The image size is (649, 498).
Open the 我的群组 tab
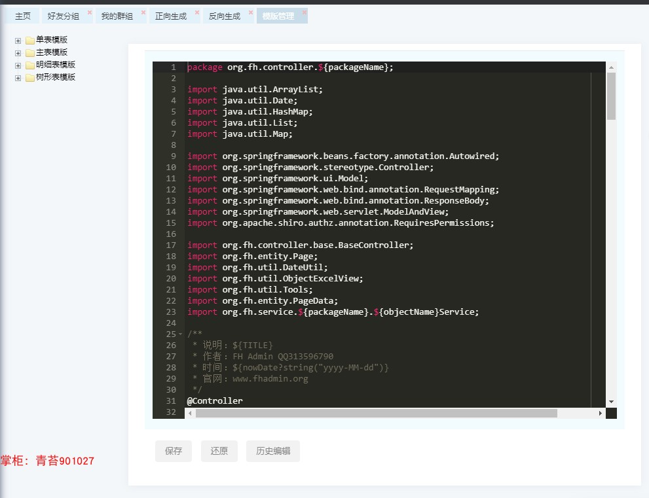pyautogui.click(x=117, y=16)
